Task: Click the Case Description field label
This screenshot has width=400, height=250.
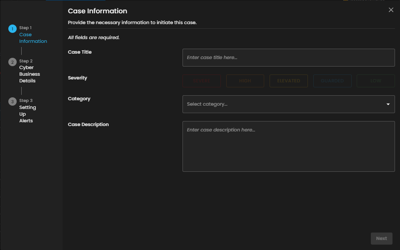Action: coord(88,124)
